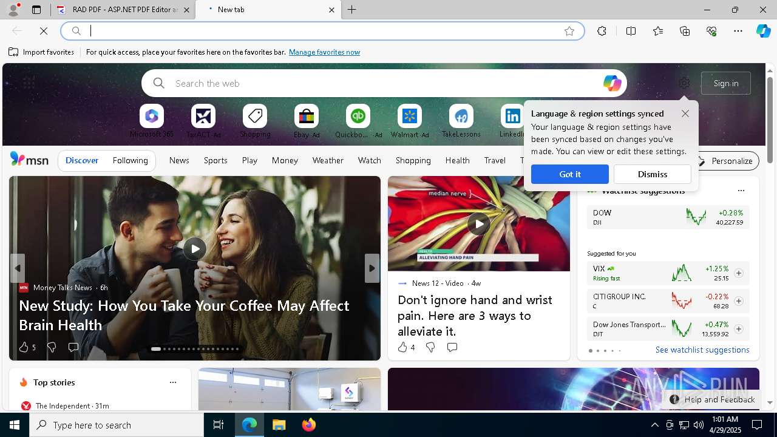This screenshot has height=437, width=777.
Task: Open the Windows Start menu
Action: [15, 425]
